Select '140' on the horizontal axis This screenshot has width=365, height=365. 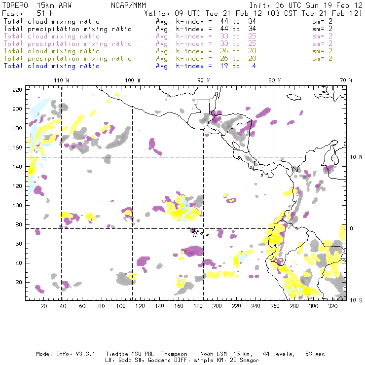click(159, 306)
